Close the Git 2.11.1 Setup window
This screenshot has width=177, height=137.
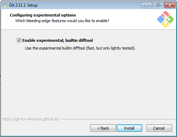tap(170, 5)
